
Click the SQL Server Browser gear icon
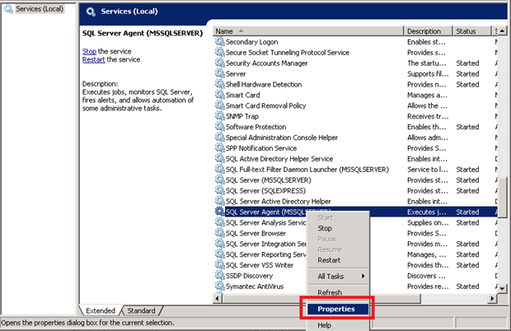coord(220,233)
